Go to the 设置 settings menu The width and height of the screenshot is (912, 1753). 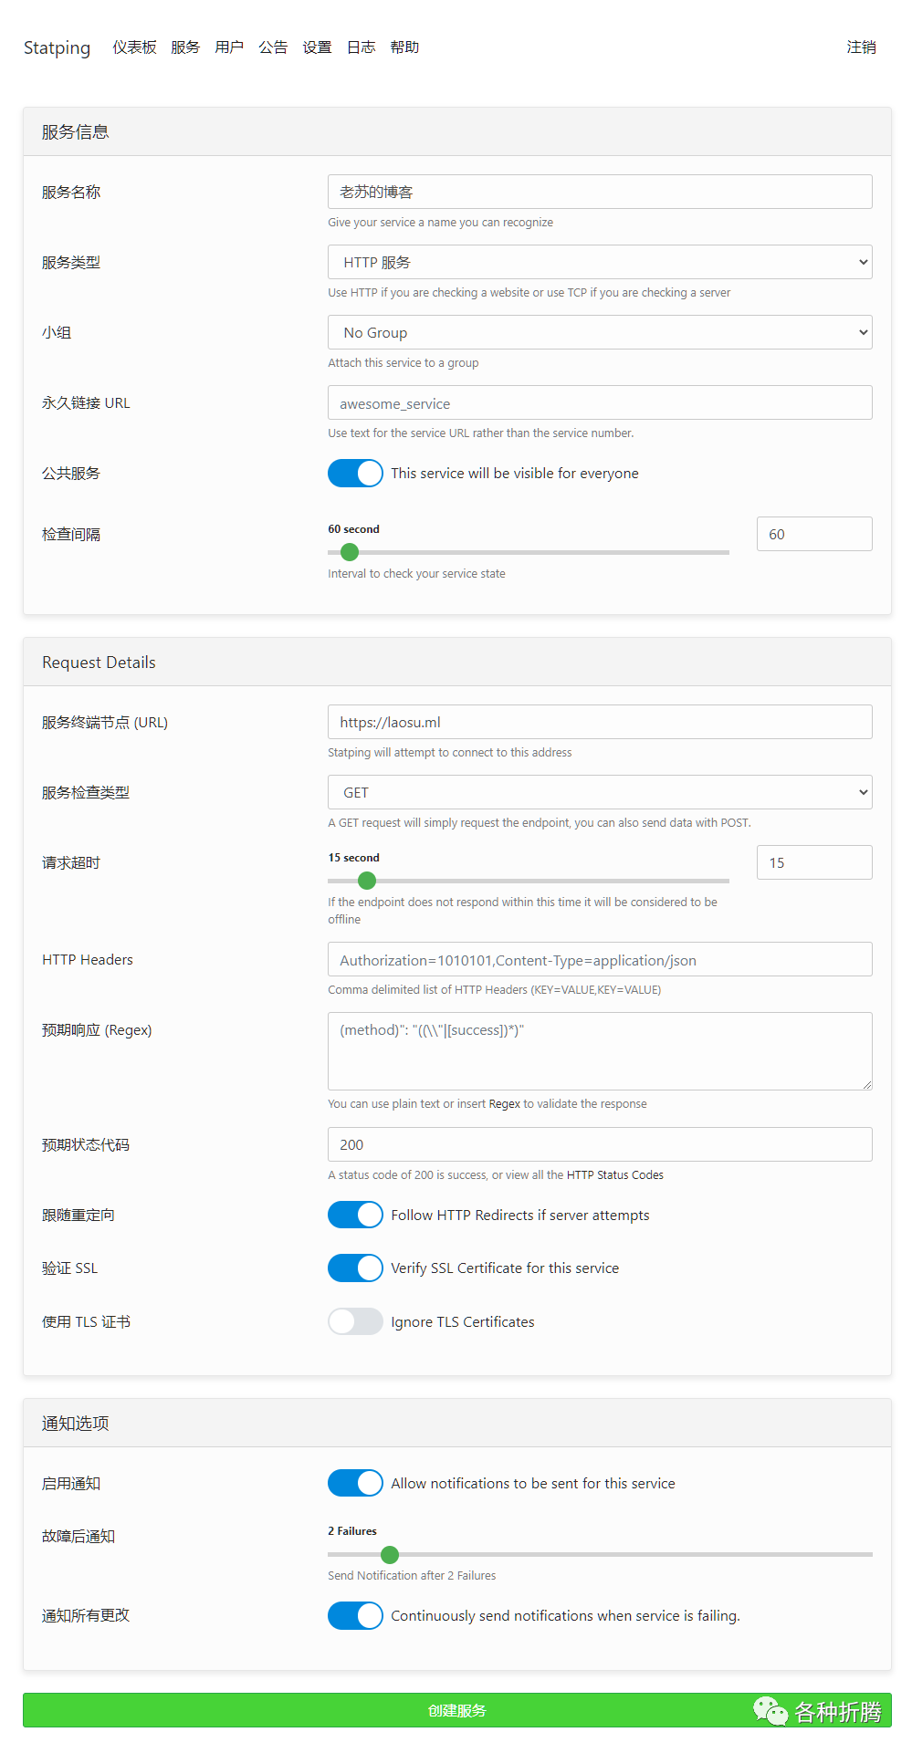point(317,47)
